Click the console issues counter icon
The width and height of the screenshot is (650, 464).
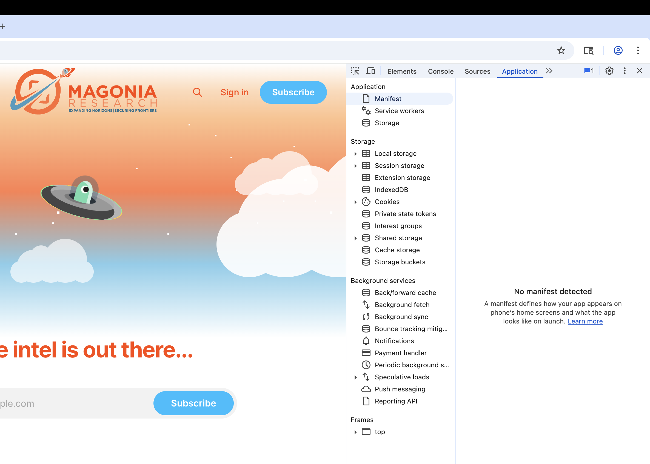pyautogui.click(x=589, y=71)
